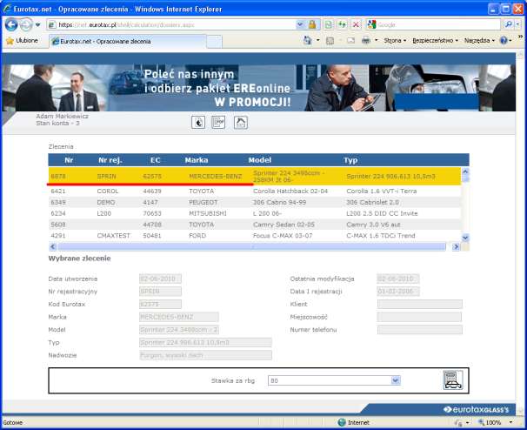Open the Ulubione favorites star button

[22, 41]
